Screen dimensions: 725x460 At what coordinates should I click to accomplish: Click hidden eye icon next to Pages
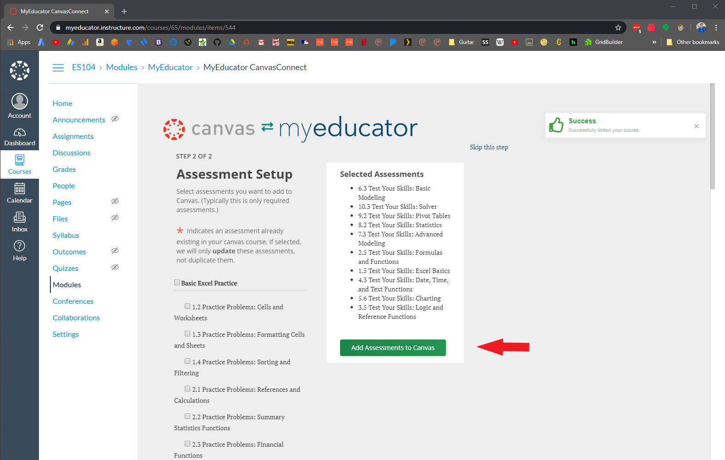pyautogui.click(x=115, y=202)
